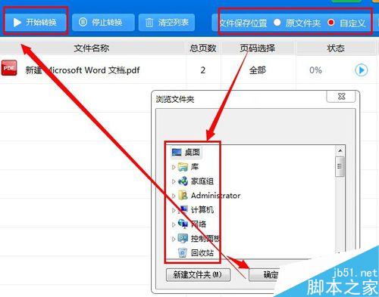Click the 状态 column header

coord(336,48)
